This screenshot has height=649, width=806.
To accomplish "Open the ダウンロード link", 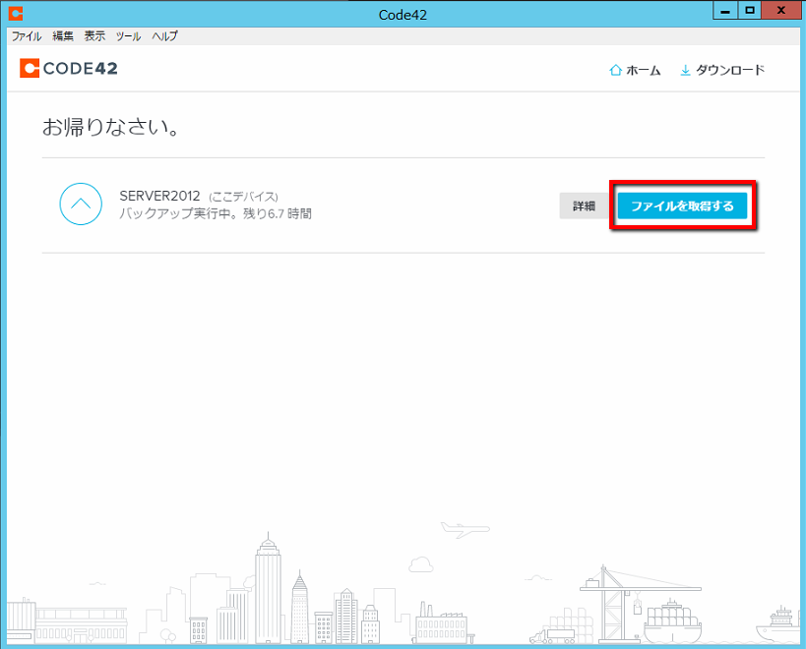I will click(722, 70).
